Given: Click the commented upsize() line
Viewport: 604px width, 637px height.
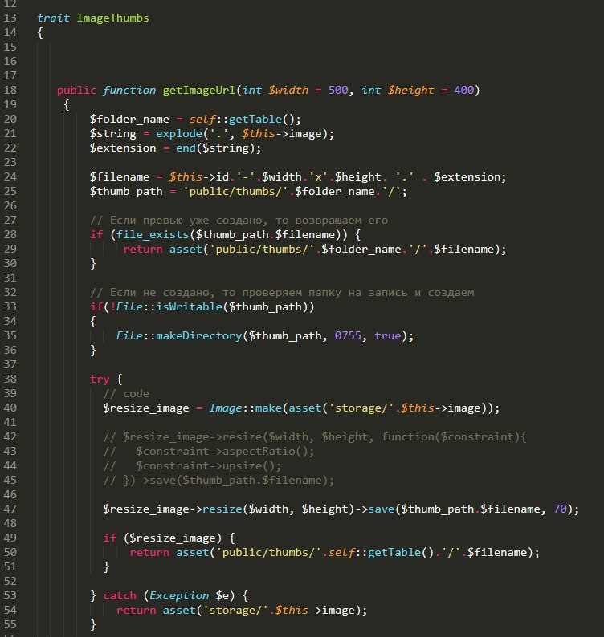Looking at the screenshot, I should tap(192, 466).
